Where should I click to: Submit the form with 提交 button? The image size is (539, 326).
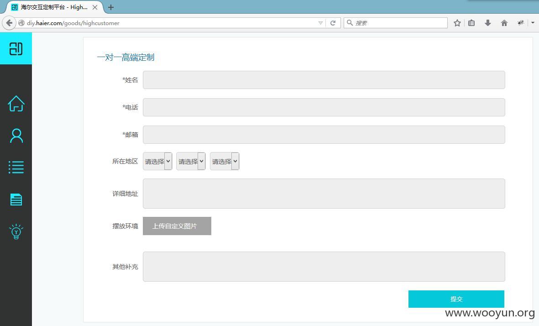(456, 299)
